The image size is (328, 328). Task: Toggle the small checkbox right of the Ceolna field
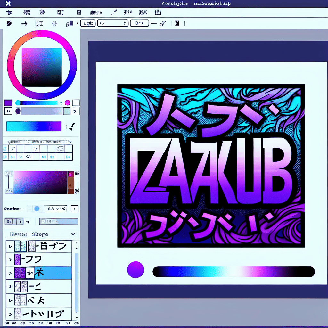[x=74, y=209]
